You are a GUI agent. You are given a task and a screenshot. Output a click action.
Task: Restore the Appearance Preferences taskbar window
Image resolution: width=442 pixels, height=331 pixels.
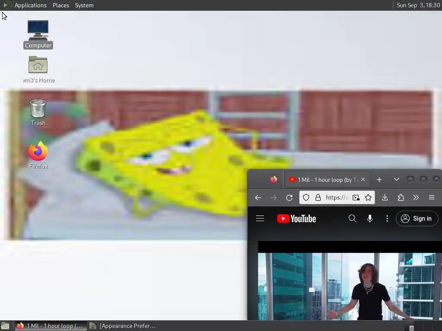[123, 326]
